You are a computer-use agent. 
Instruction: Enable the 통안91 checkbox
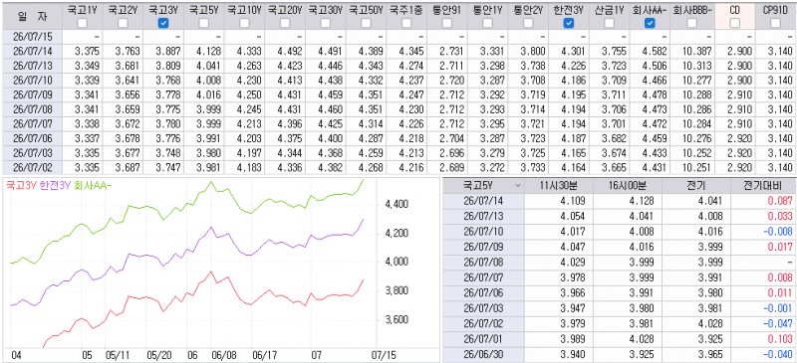(447, 23)
